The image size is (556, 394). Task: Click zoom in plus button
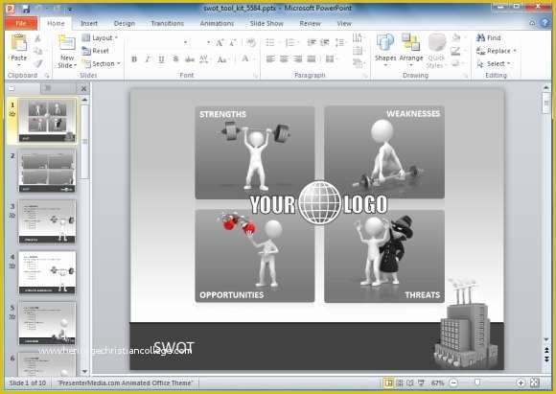click(521, 382)
